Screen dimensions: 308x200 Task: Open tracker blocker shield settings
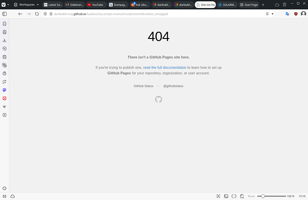coord(45,14)
